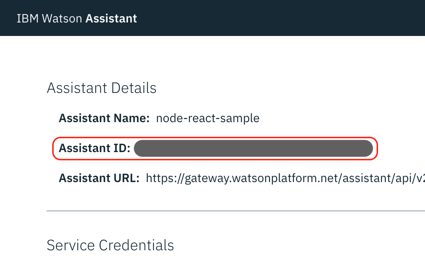
Task: Click the bold Assistant word in header
Action: tap(111, 18)
